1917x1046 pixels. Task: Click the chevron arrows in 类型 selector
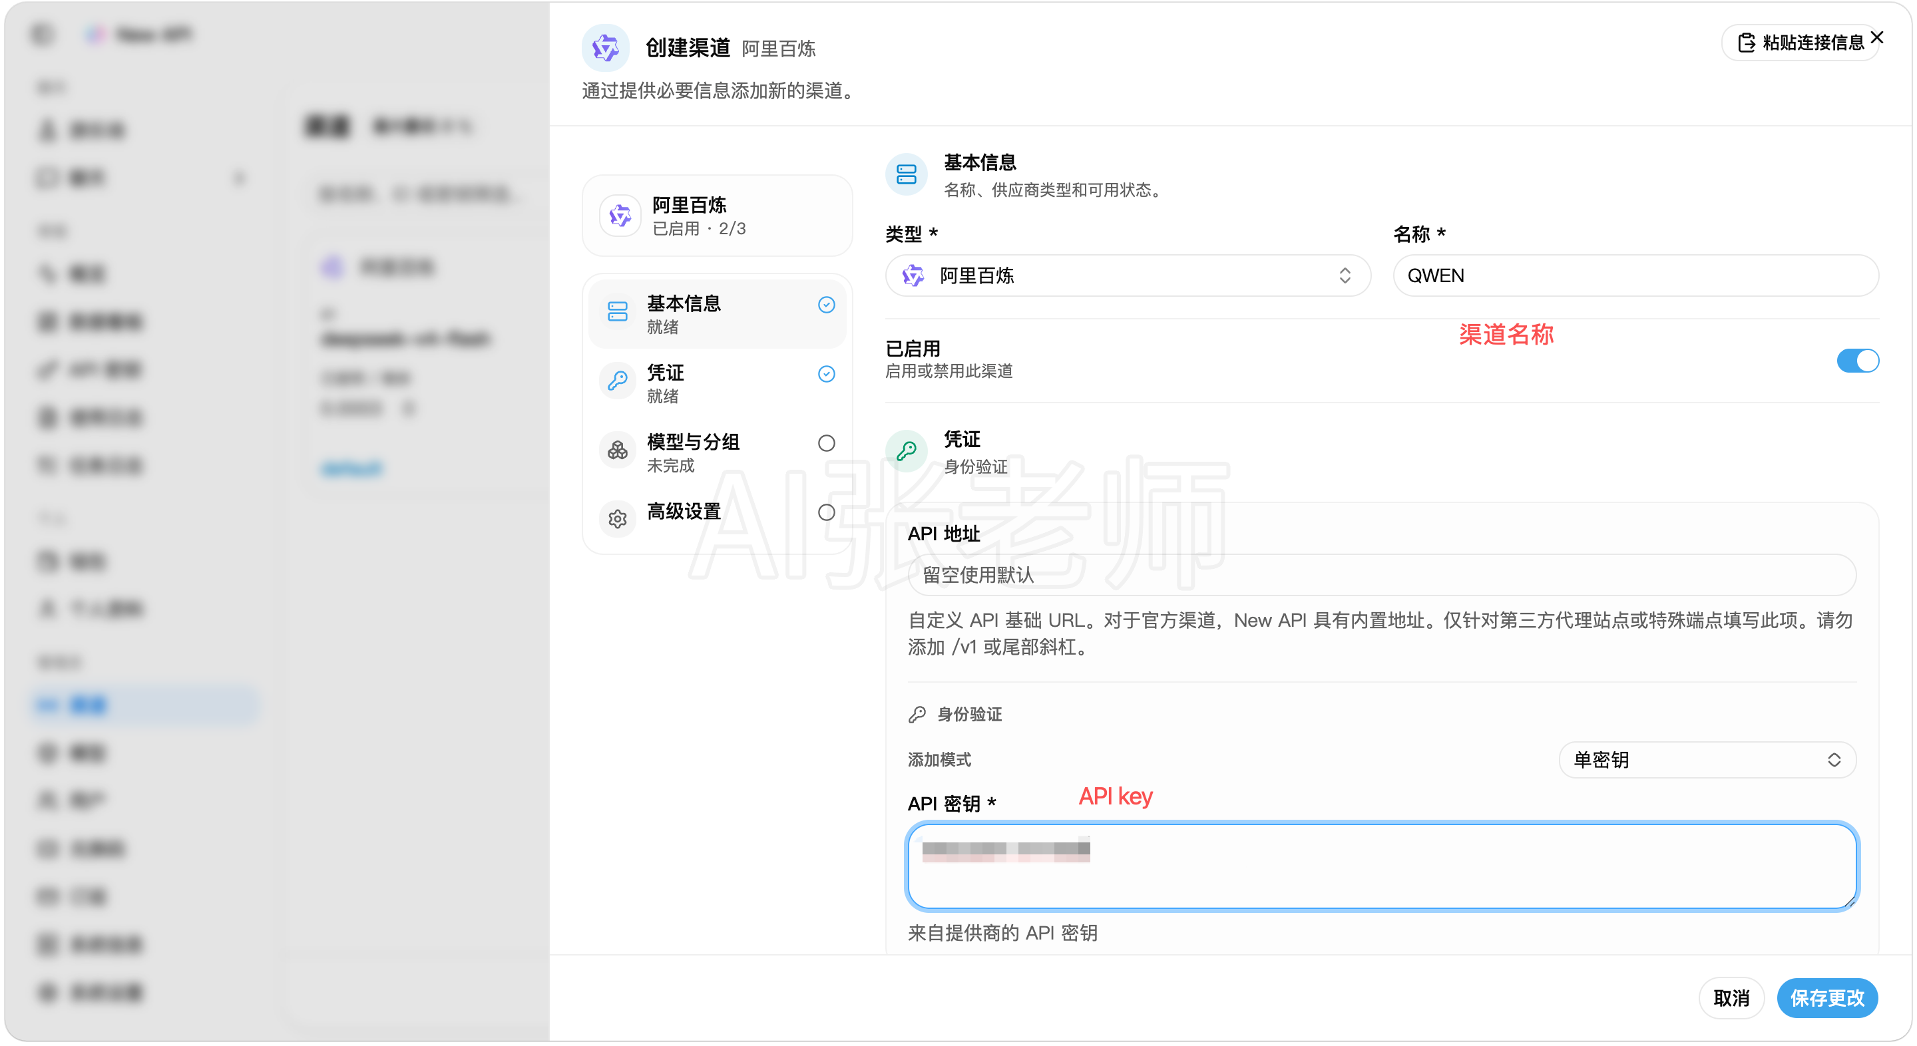click(x=1344, y=275)
